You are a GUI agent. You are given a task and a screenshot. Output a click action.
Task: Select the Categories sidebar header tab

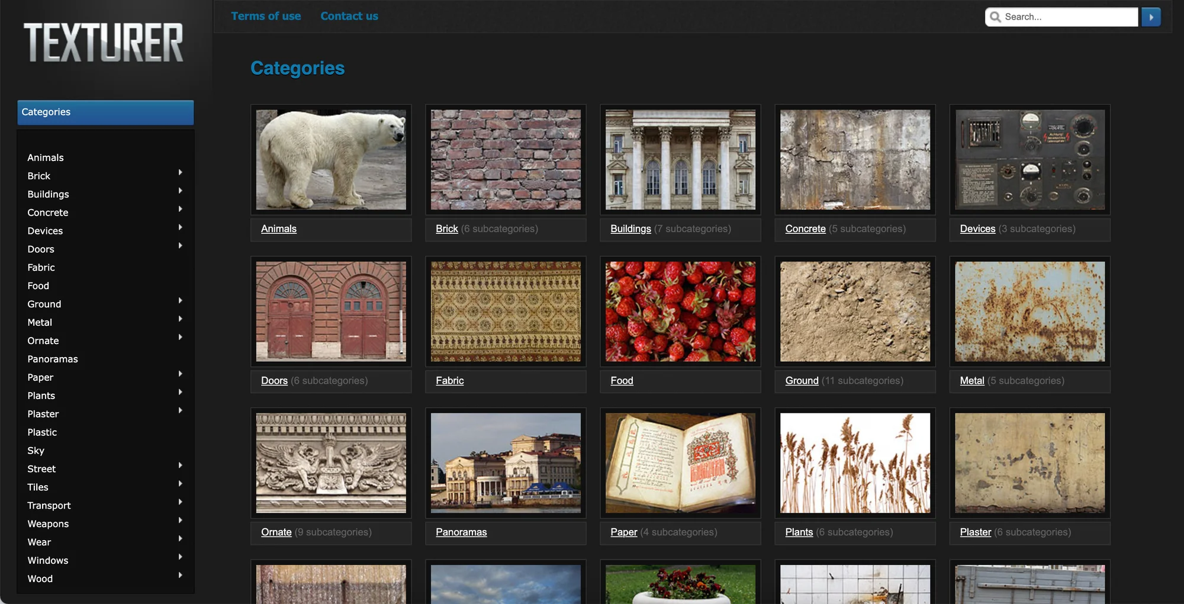click(105, 113)
